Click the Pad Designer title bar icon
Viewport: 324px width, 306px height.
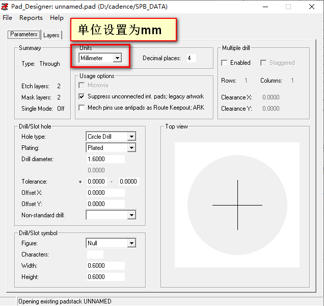[5, 7]
